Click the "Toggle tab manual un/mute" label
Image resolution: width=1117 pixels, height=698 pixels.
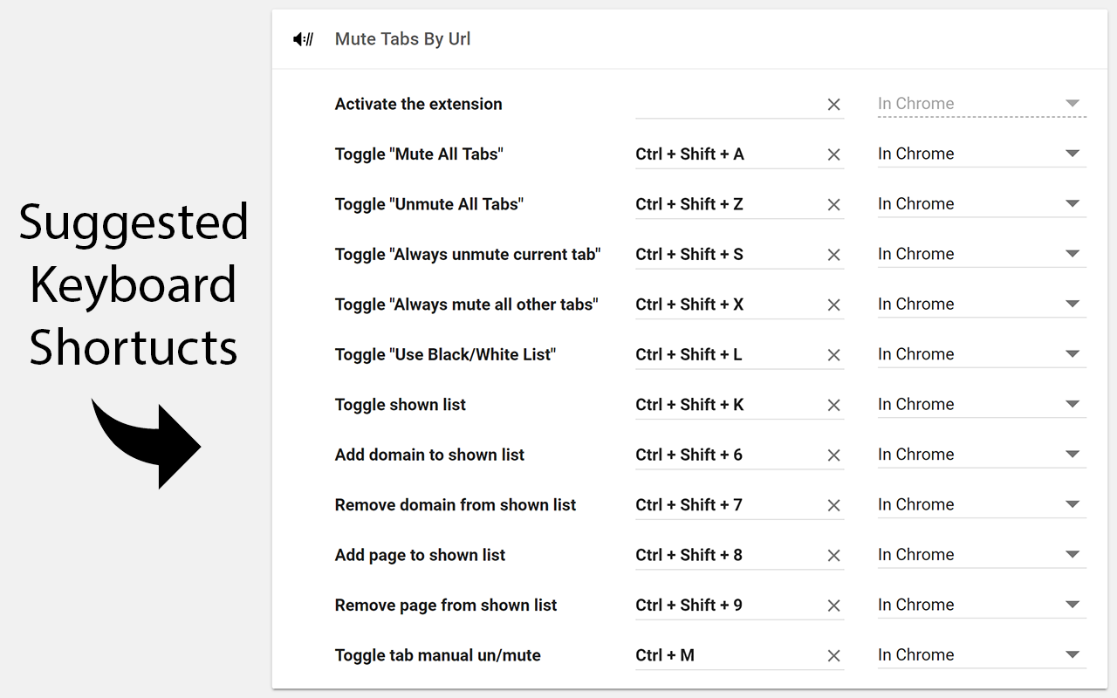pyautogui.click(x=438, y=655)
